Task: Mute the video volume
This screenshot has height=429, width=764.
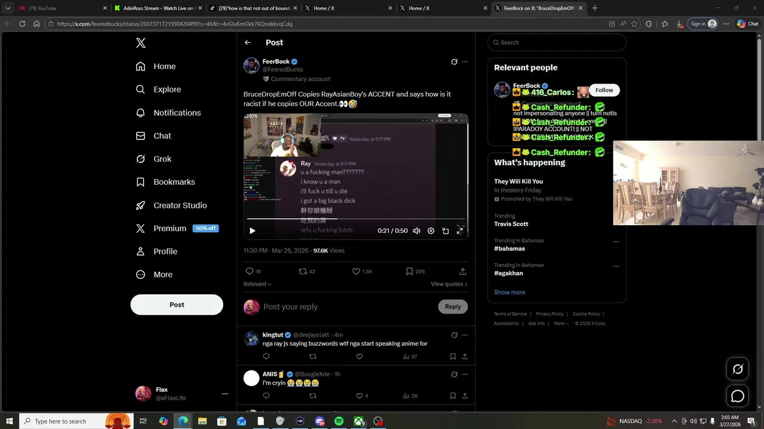Action: tap(417, 231)
